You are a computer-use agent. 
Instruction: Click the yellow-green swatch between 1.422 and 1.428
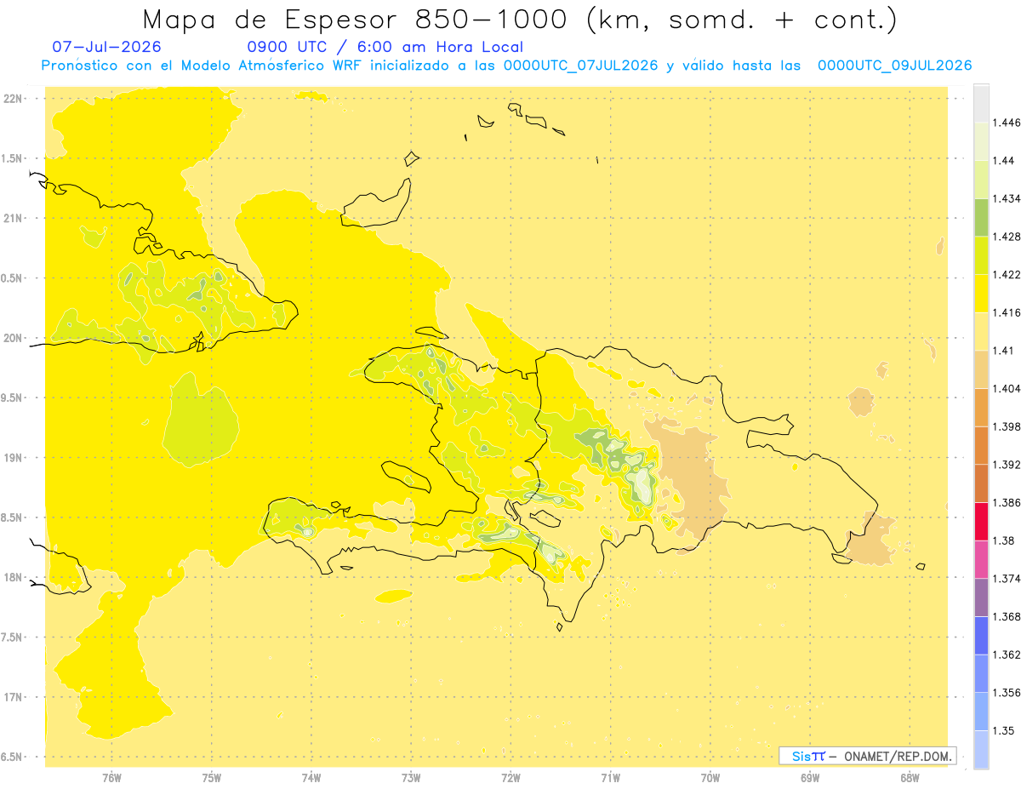click(981, 255)
